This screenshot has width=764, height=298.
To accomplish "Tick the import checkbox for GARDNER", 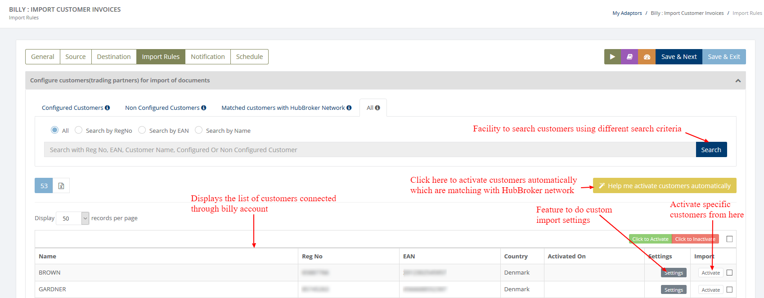I will (729, 289).
